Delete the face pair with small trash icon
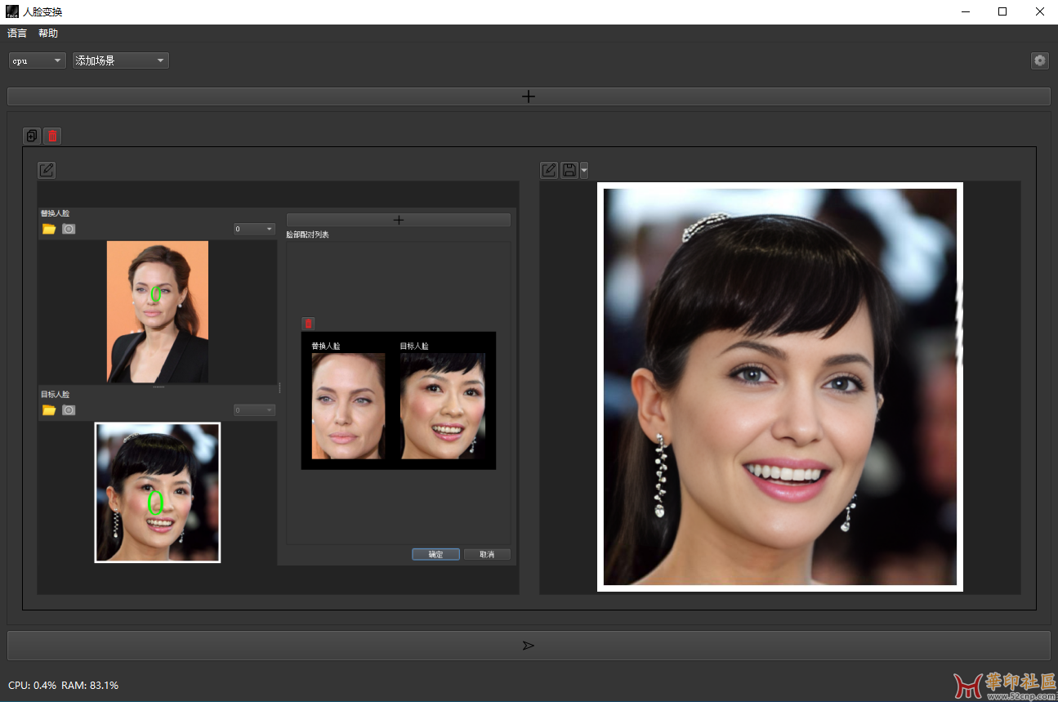1058x702 pixels. [x=308, y=324]
